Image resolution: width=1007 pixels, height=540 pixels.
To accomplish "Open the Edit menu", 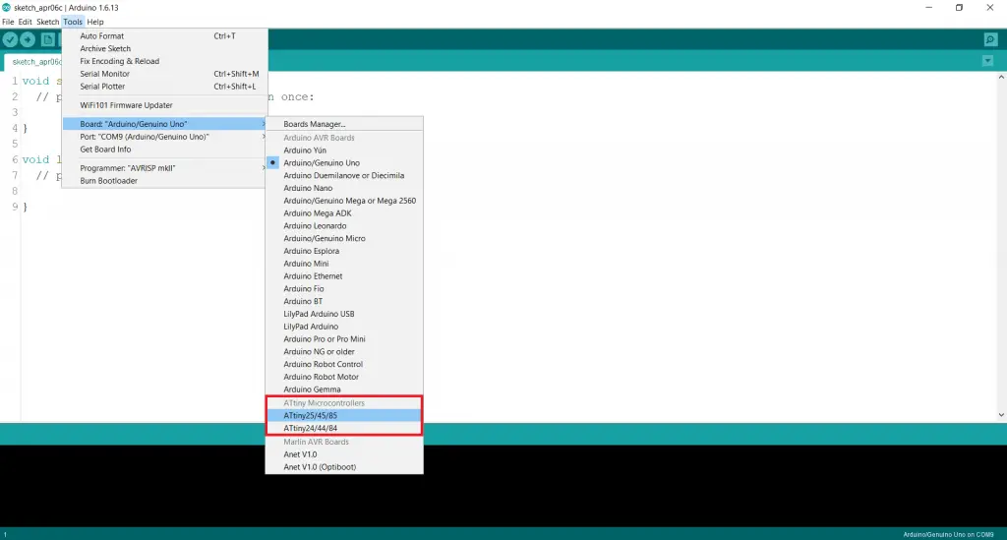I will tap(25, 22).
